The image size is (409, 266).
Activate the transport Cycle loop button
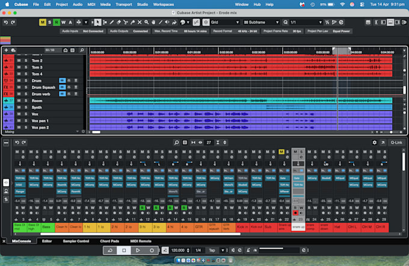point(110,250)
